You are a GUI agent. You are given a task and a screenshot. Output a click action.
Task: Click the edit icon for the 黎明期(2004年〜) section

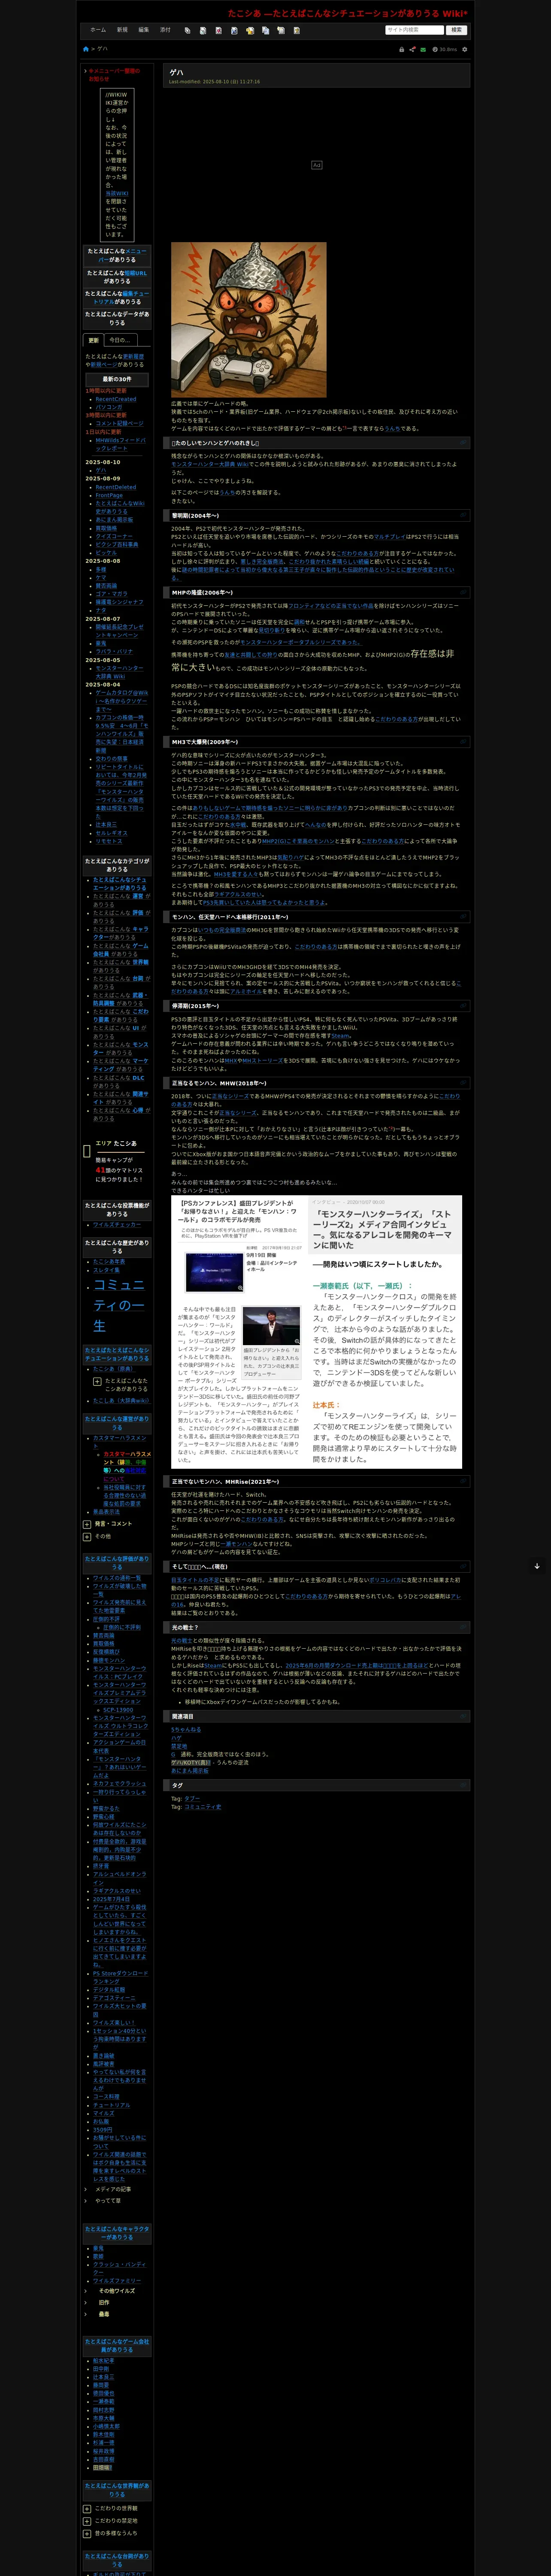click(463, 516)
